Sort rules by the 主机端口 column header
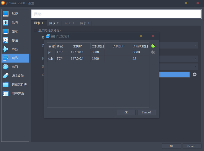 point(97,46)
